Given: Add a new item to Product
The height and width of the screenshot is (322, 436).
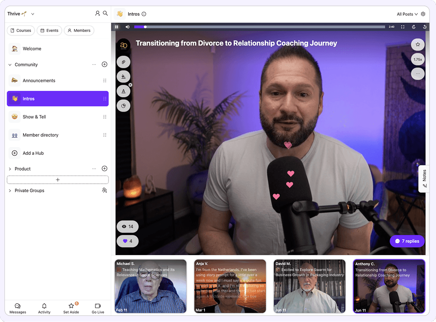Looking at the screenshot, I should 105,168.
